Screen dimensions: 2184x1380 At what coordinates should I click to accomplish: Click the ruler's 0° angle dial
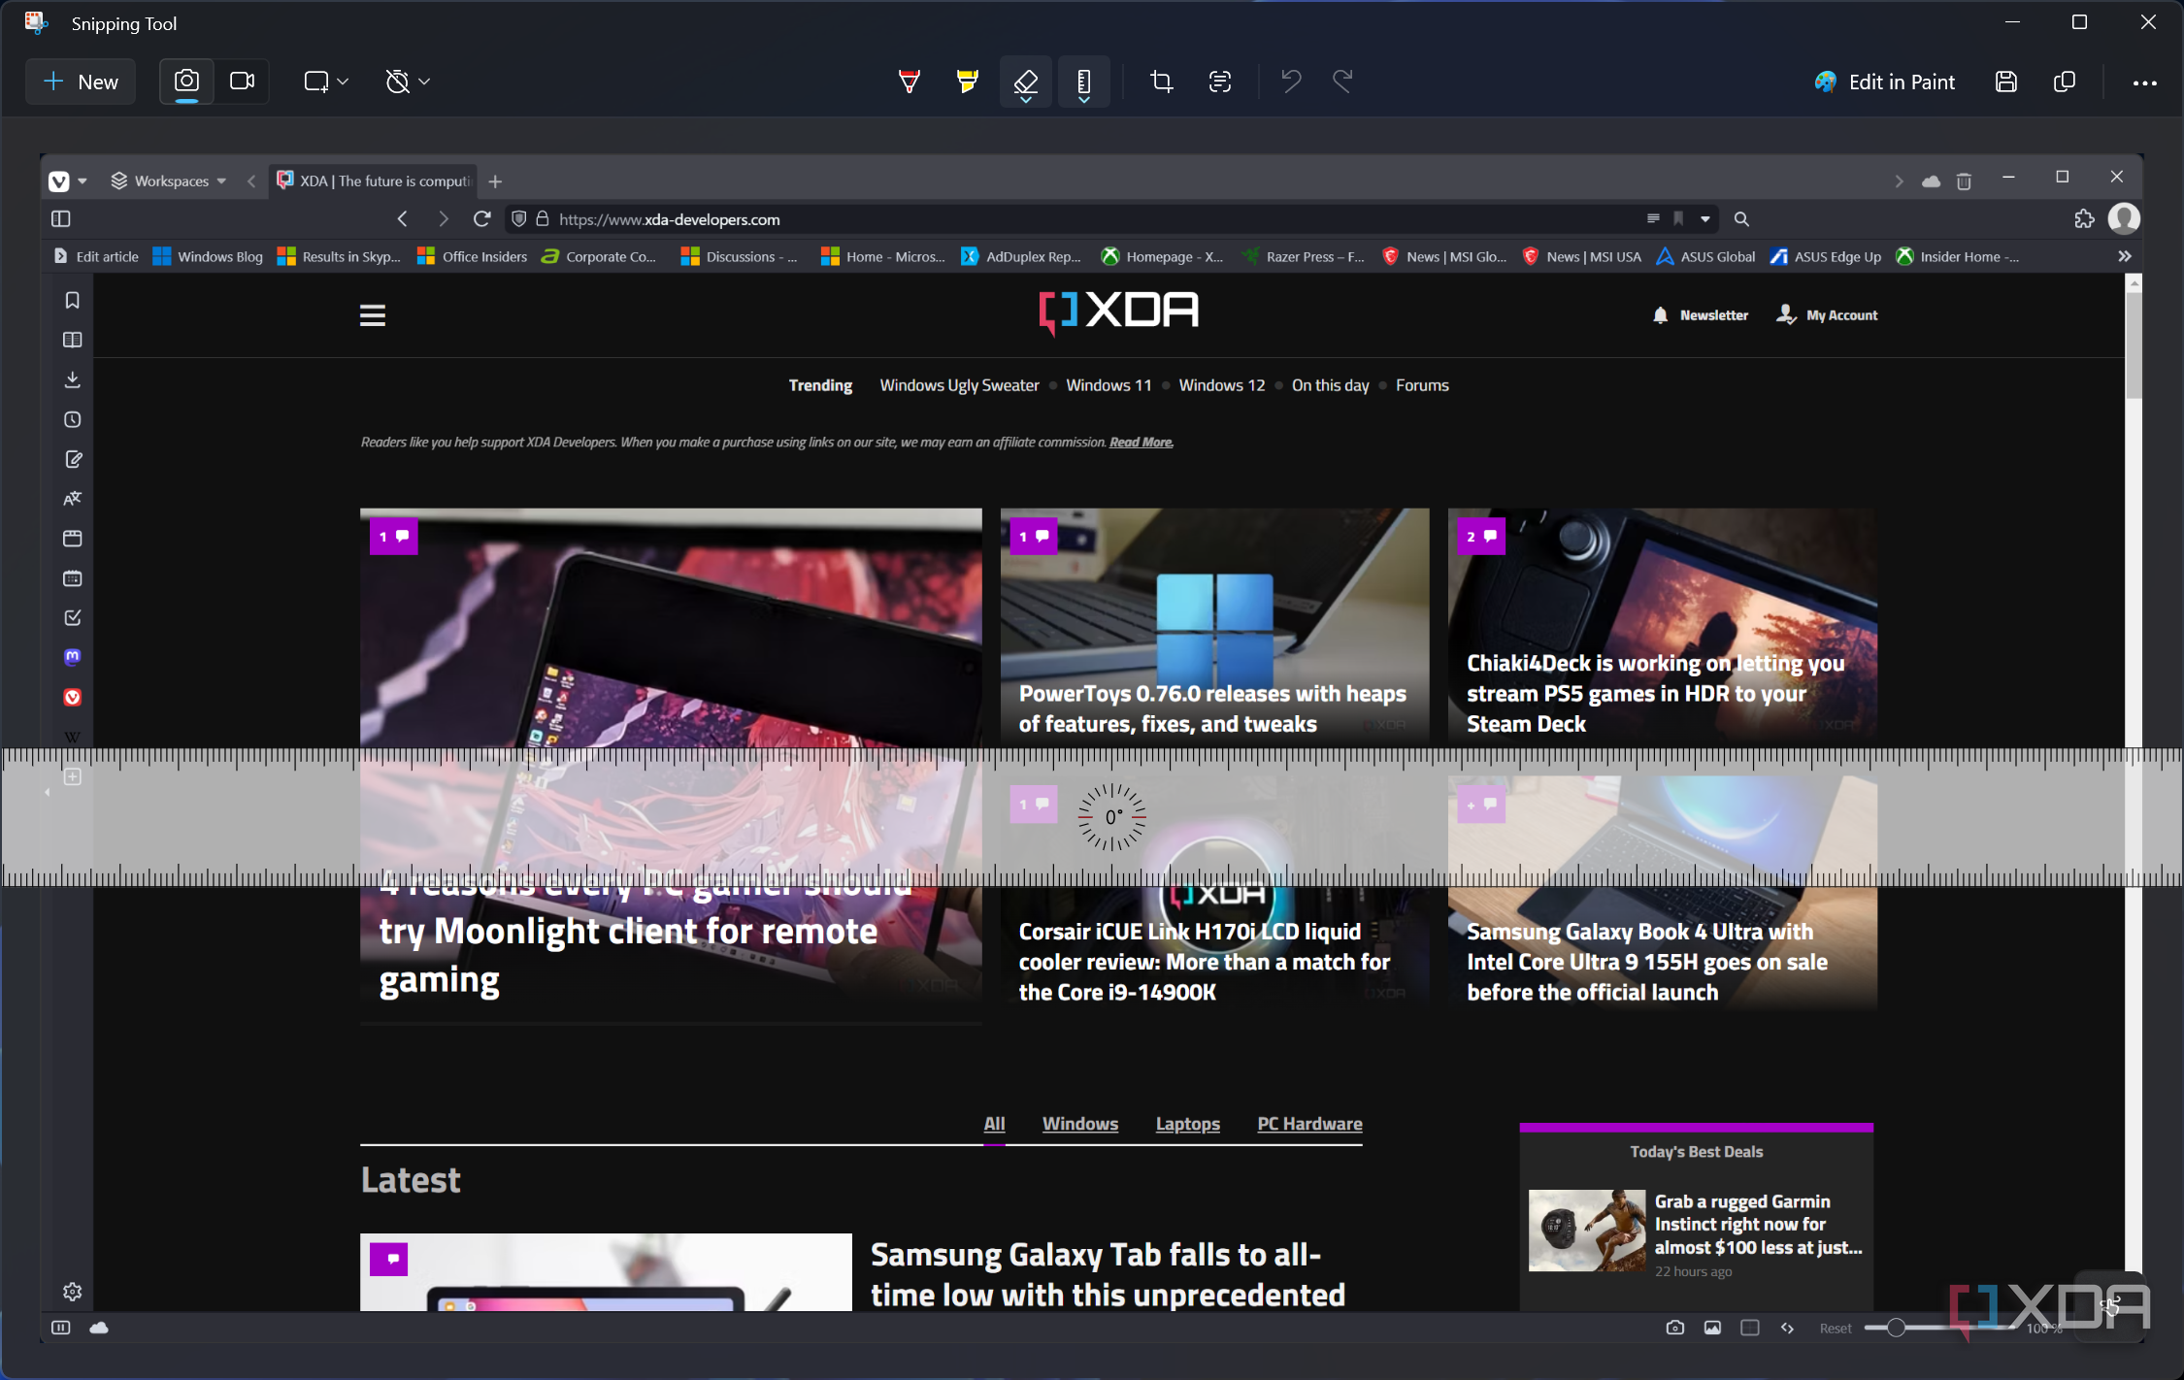[1112, 817]
